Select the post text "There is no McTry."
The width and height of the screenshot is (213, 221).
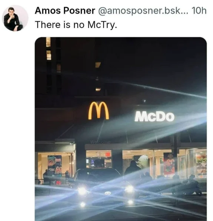(76, 25)
